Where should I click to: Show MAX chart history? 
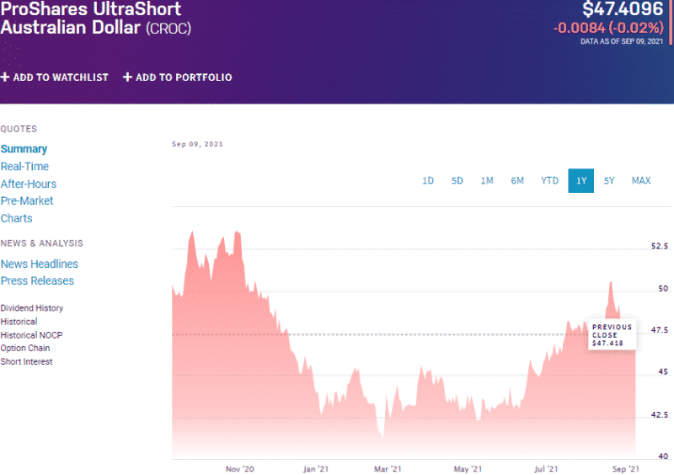click(x=641, y=181)
